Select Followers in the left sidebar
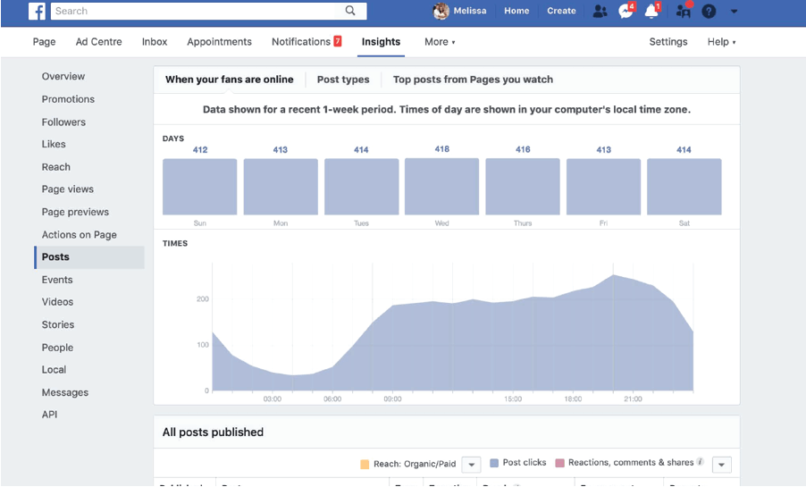 click(x=63, y=122)
